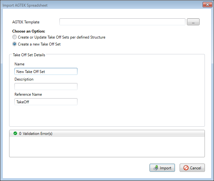Click the 0 Validation Error(s) header text
Image resolution: width=214 pixels, height=181 pixels.
pos(36,134)
